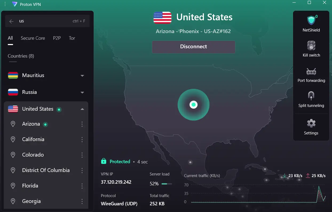Switch to the Secure Core tab

point(33,38)
